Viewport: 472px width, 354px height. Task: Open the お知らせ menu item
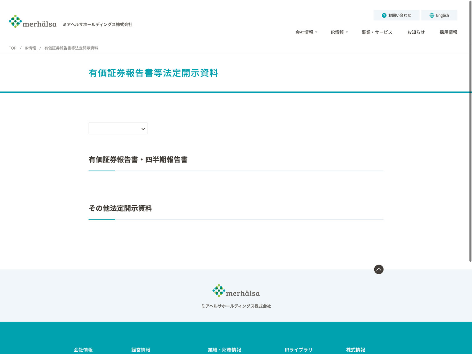point(416,32)
